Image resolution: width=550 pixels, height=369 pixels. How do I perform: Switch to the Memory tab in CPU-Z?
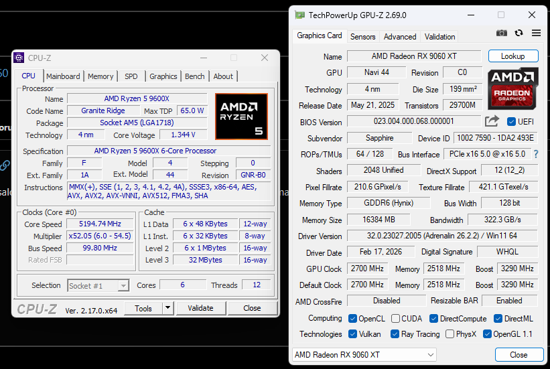pyautogui.click(x=100, y=76)
